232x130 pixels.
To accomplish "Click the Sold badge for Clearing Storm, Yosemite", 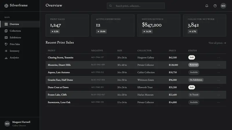I will pos(192,57).
